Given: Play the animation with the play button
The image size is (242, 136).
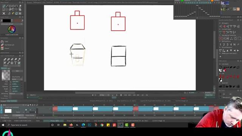Looking at the screenshot, I should pyautogui.click(x=117, y=95).
